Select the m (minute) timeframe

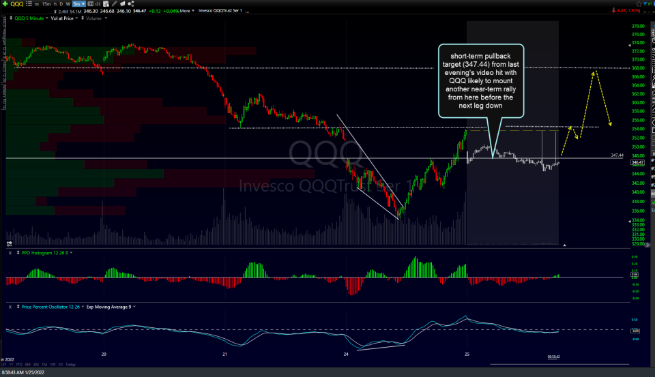(x=37, y=4)
